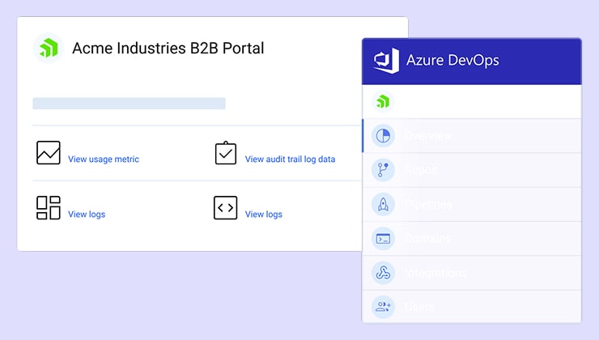The image size is (599, 340).
Task: Select the green project icon below Azure DevOps header
Action: [382, 101]
